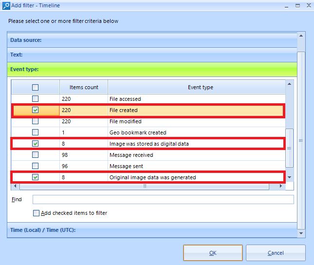Screen dimensions: 314x265
Task: Check the File accessed checkbox
Action: click(x=35, y=98)
